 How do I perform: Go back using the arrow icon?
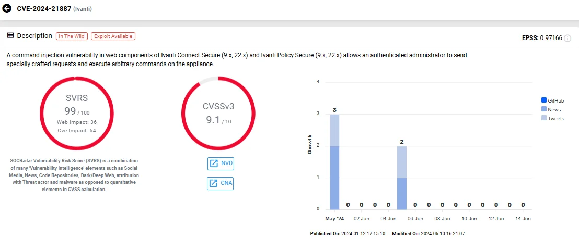(7, 8)
